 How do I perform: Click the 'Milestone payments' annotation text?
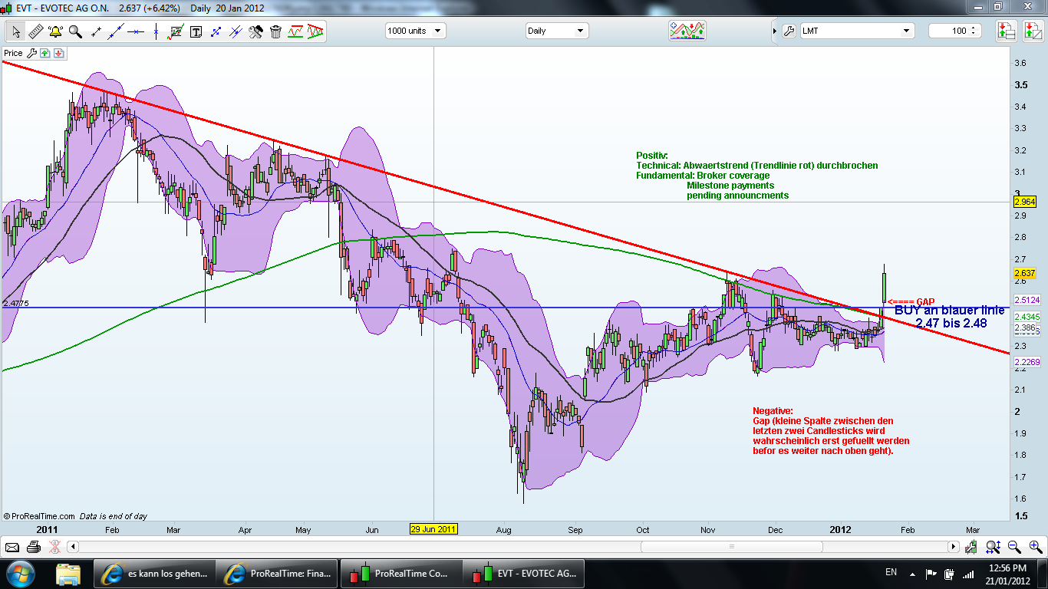click(x=730, y=186)
